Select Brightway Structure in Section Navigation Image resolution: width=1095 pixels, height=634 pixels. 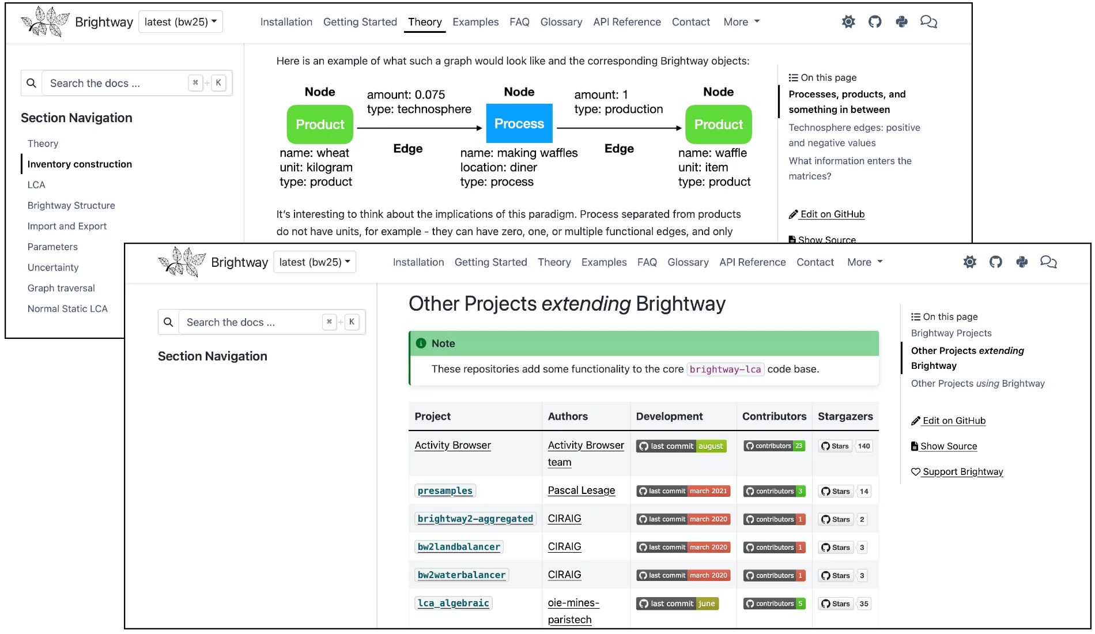[x=71, y=205]
